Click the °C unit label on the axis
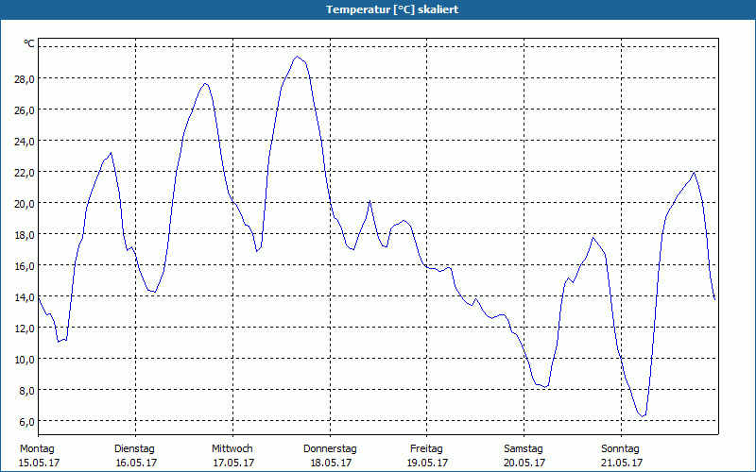This screenshot has height=472, width=756. click(29, 43)
